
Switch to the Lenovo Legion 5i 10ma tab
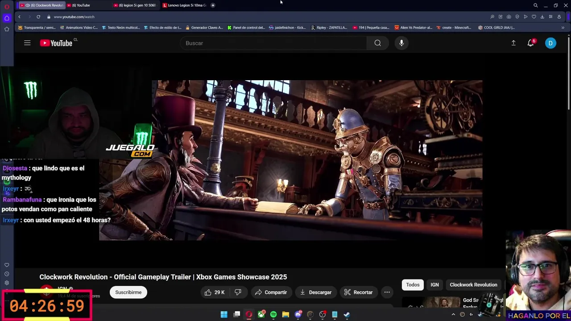click(184, 5)
